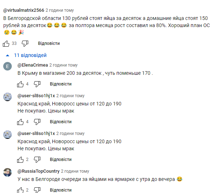Like @ElenaCrimea's reply
The height and width of the screenshot is (193, 217).
pos(20,84)
